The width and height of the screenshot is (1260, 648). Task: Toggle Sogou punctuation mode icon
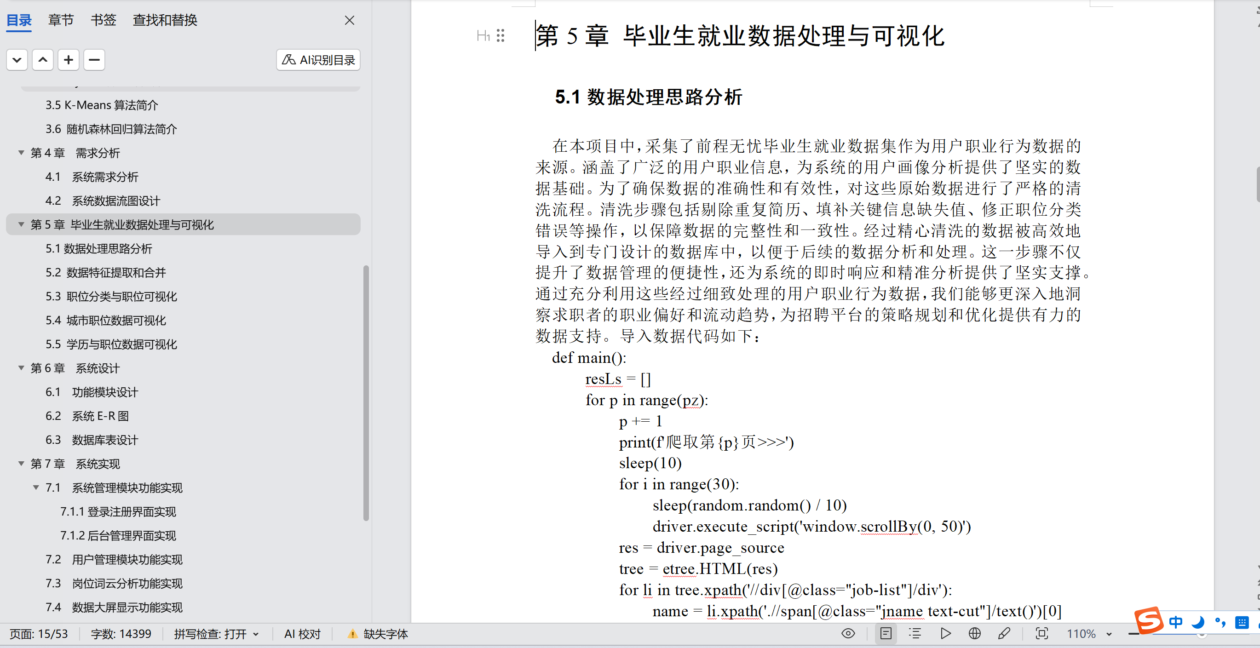[1220, 622]
